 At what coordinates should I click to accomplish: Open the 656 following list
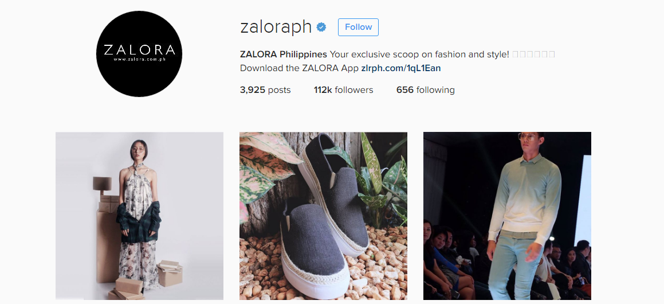[426, 90]
